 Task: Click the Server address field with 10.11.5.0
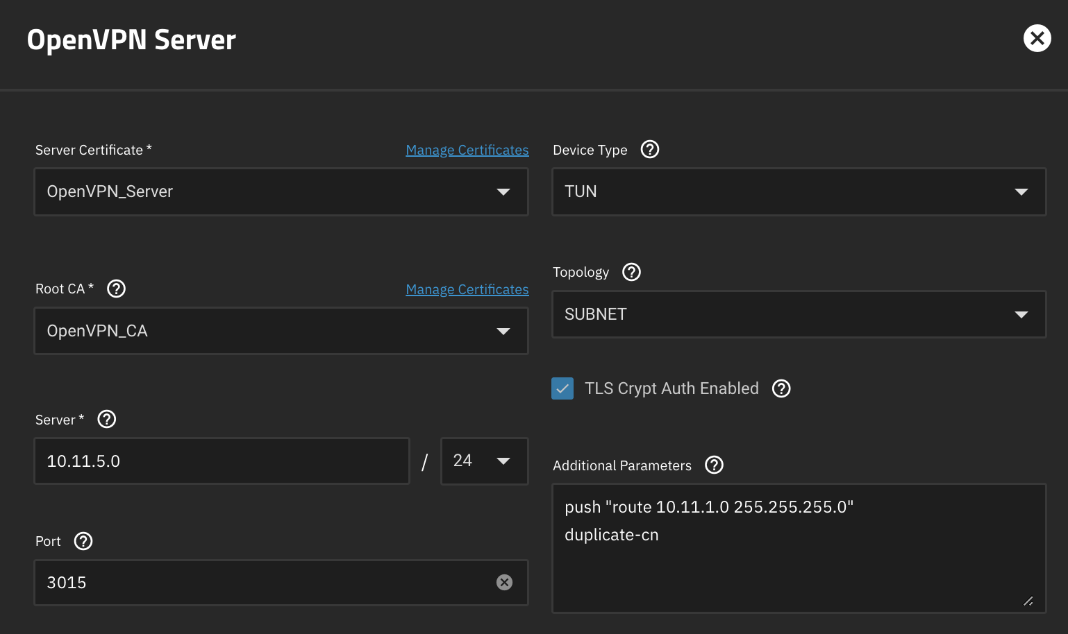(222, 461)
